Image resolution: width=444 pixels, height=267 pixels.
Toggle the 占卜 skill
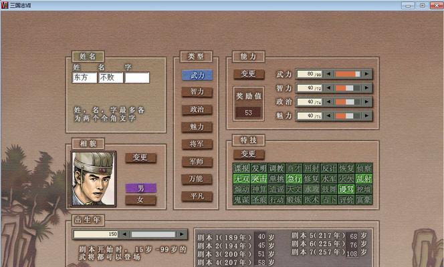tap(329, 200)
